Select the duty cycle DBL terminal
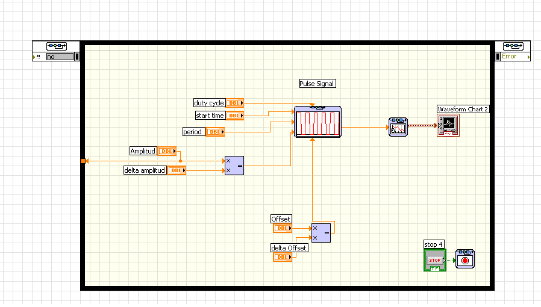 pos(235,103)
